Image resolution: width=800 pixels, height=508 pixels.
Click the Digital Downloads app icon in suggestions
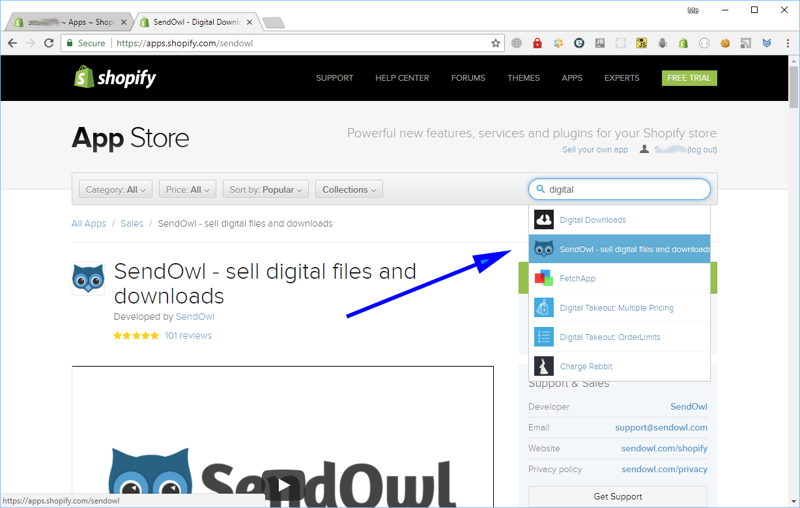[x=544, y=219]
